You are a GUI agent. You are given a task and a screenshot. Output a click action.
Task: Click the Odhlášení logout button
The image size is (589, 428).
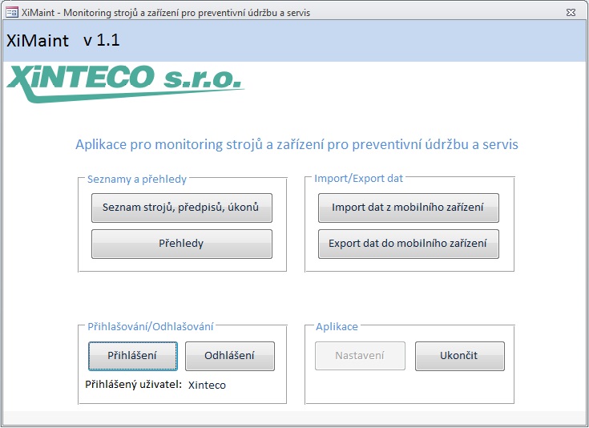(230, 356)
